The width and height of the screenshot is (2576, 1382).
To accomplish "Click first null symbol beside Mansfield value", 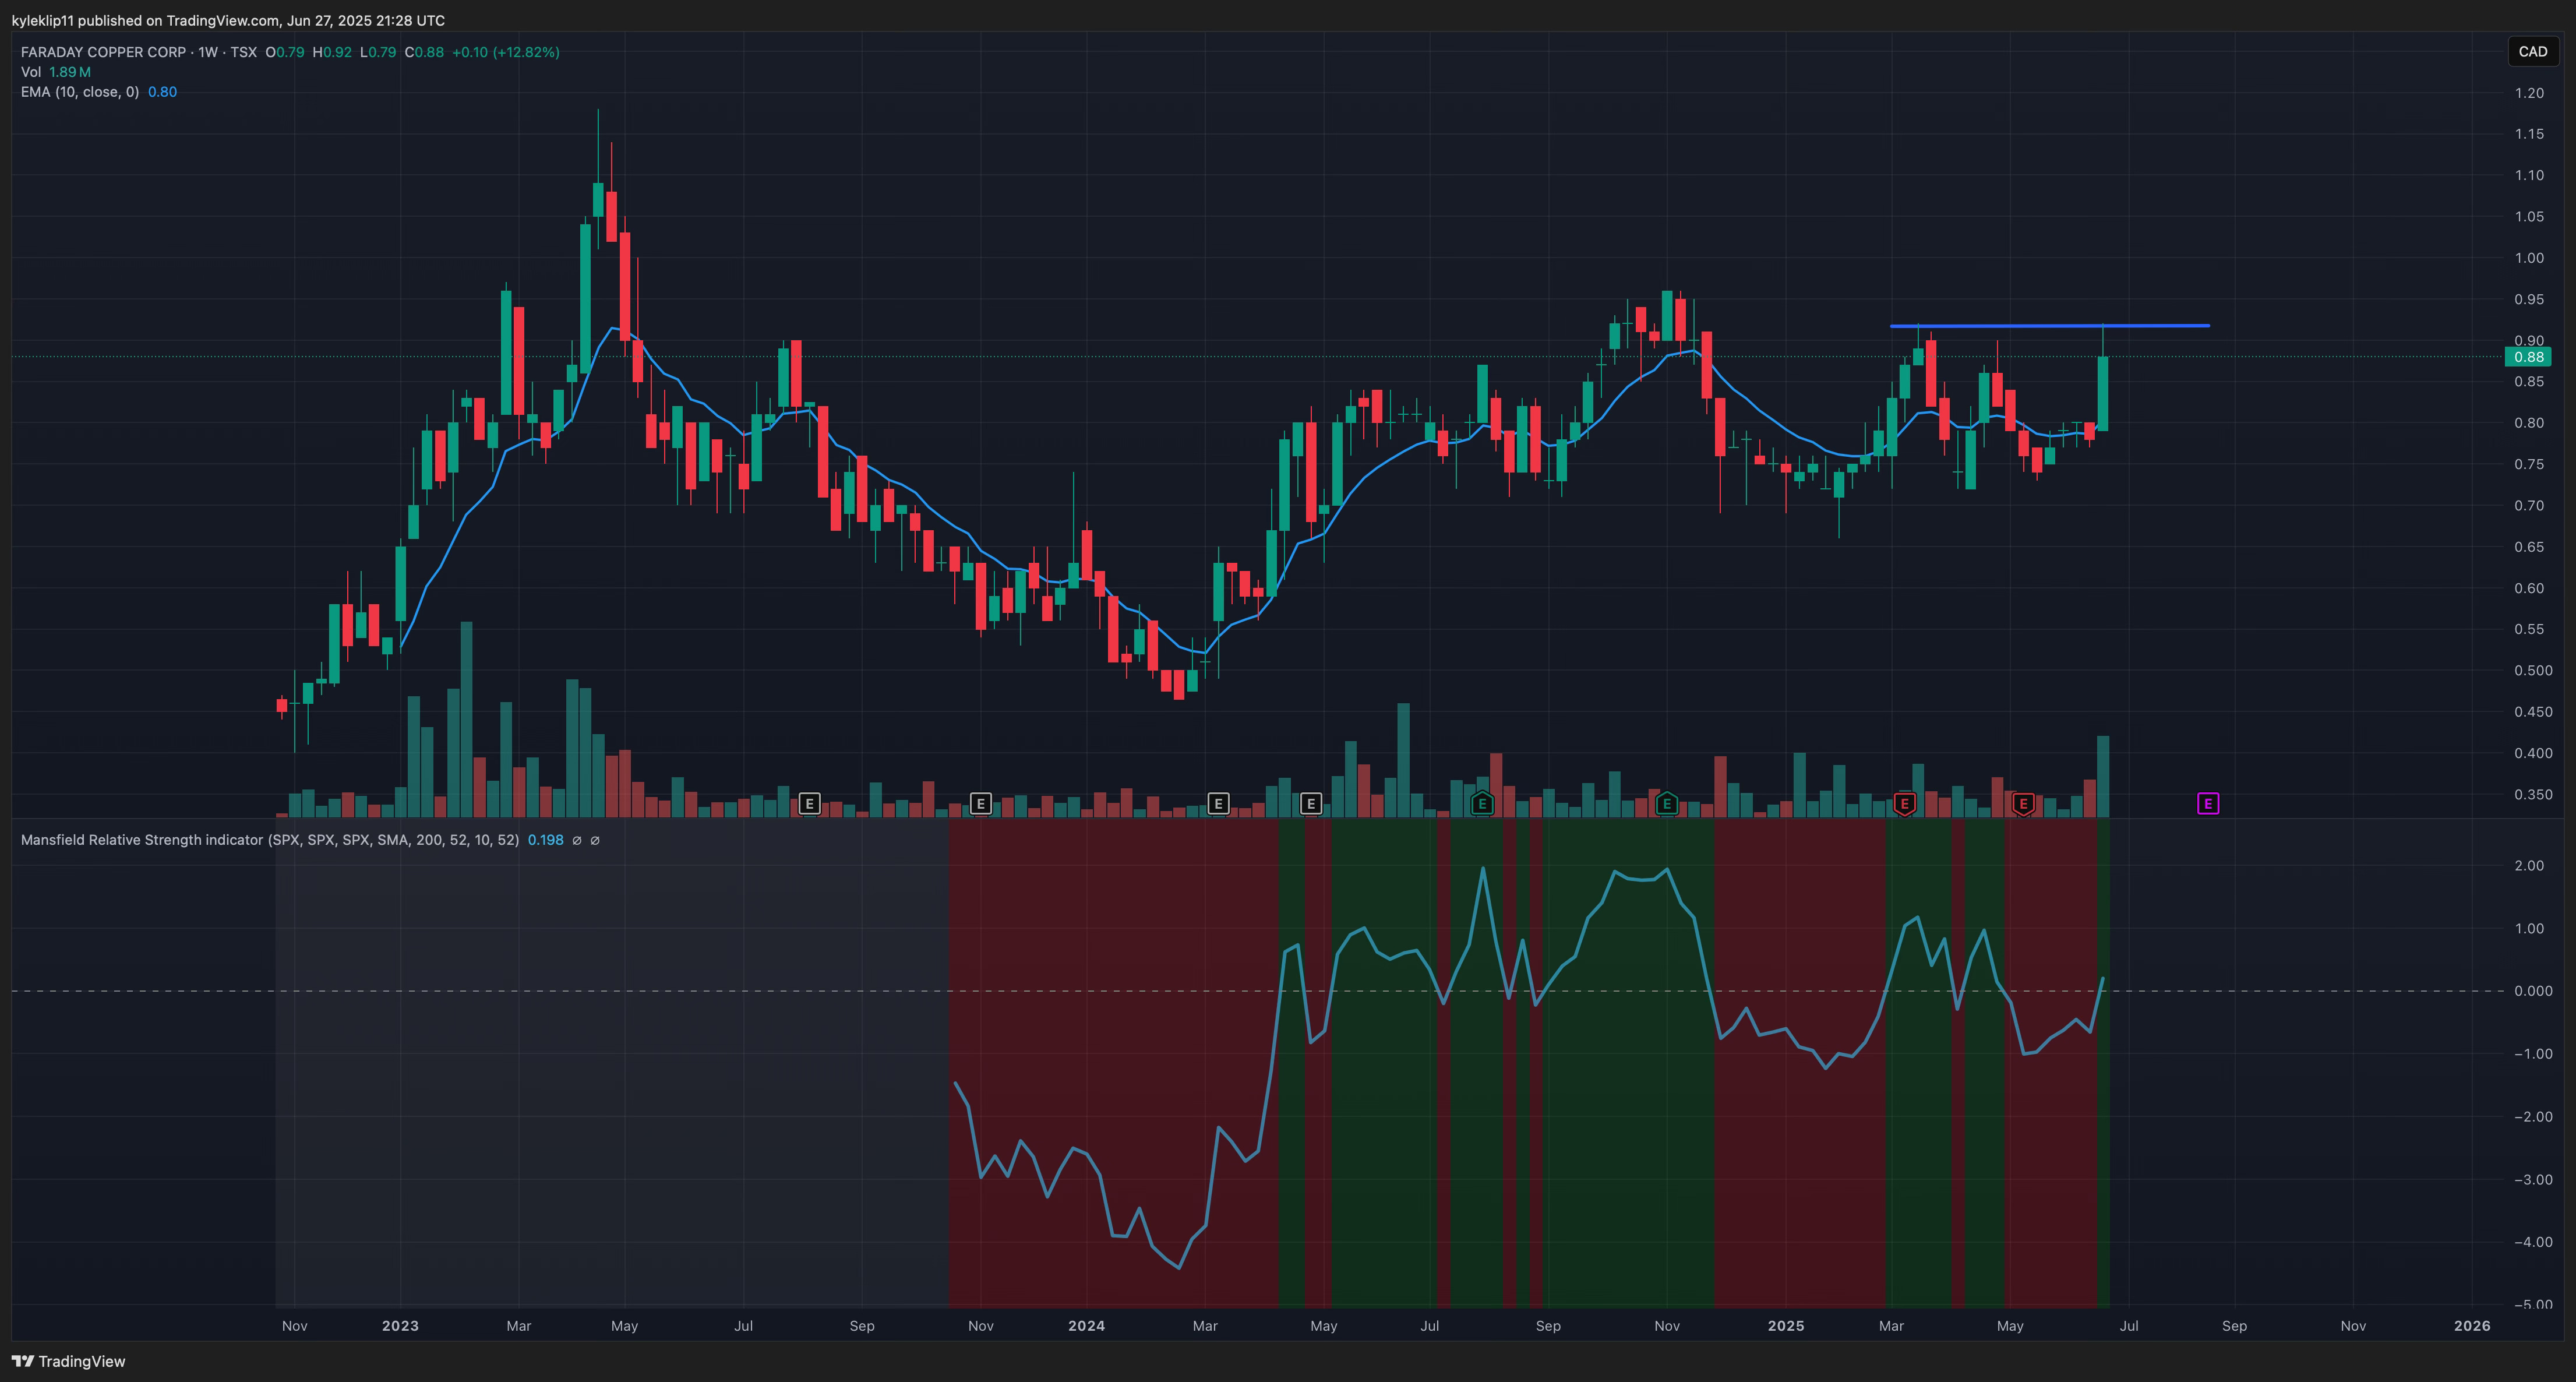I will point(576,841).
